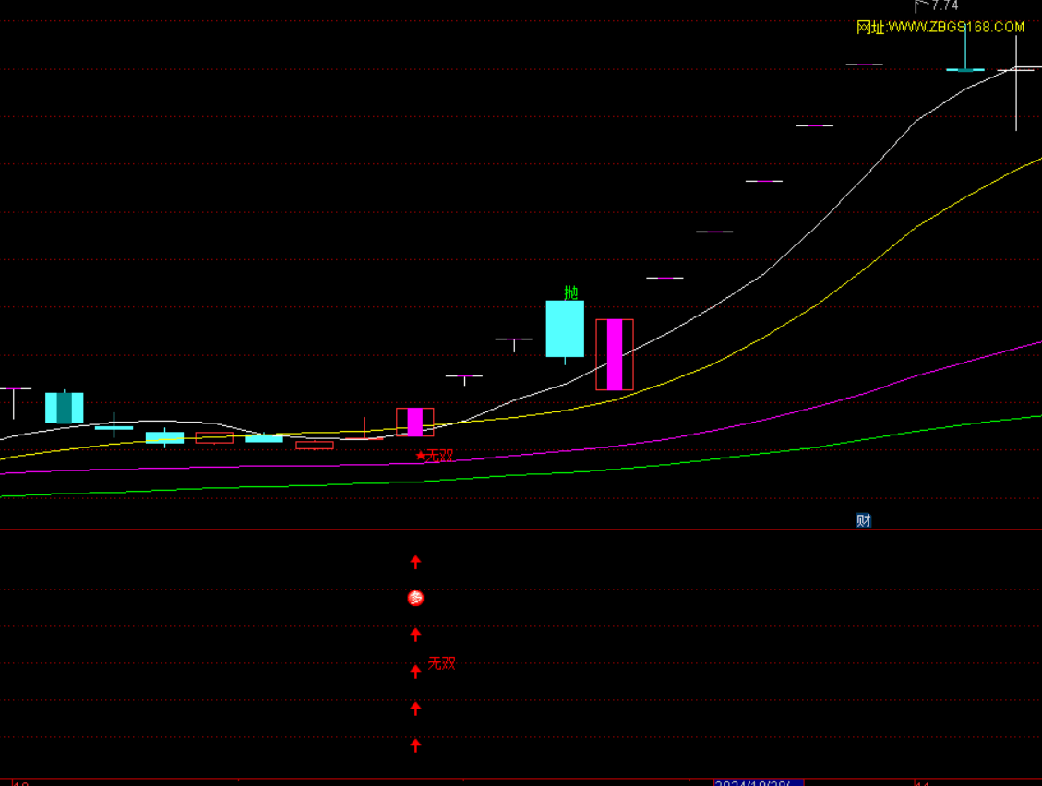
Task: Select the cyan candle below the 7.74 label
Action: [965, 69]
